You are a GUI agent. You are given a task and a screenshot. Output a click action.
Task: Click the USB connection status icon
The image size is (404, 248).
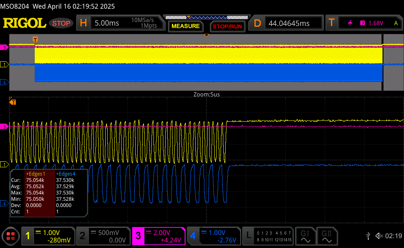pyautogui.click(x=368, y=236)
